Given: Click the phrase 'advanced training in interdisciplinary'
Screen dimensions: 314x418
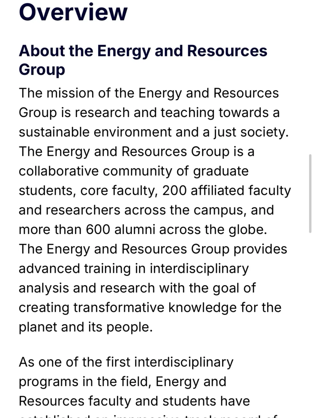Looking at the screenshot, I should [134, 269].
